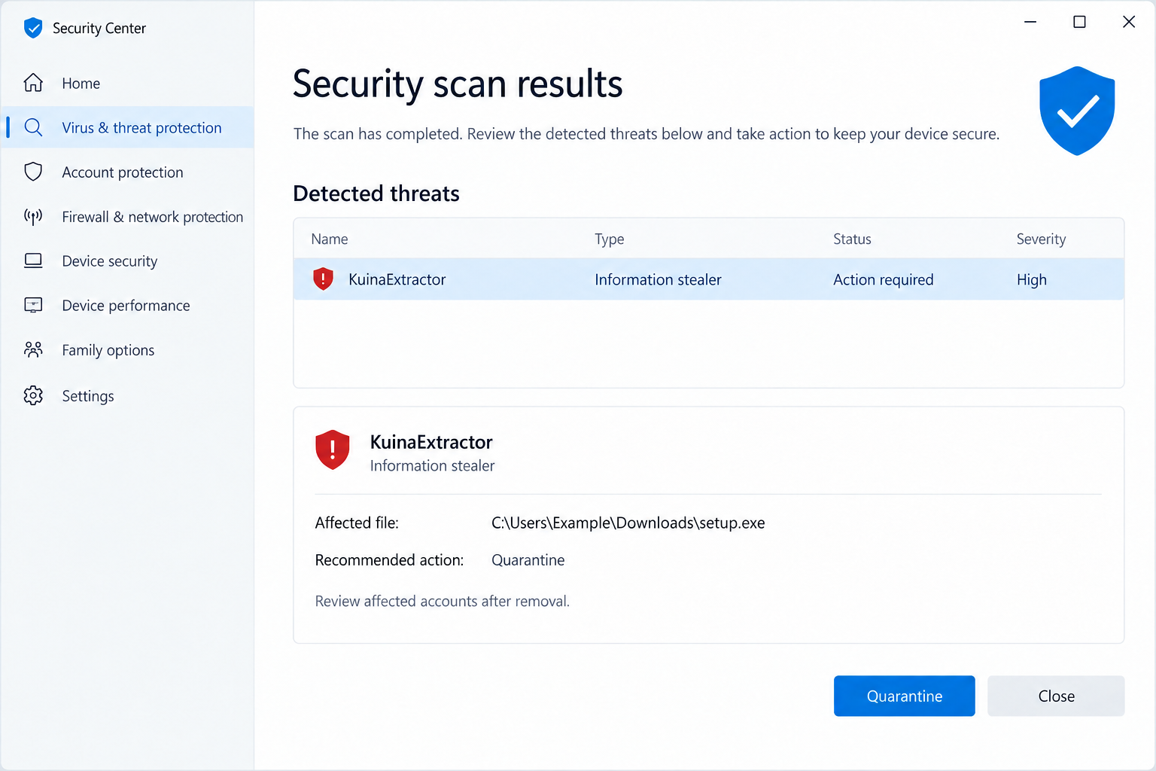Click the 'Affected file:' label
1156x771 pixels.
[357, 523]
